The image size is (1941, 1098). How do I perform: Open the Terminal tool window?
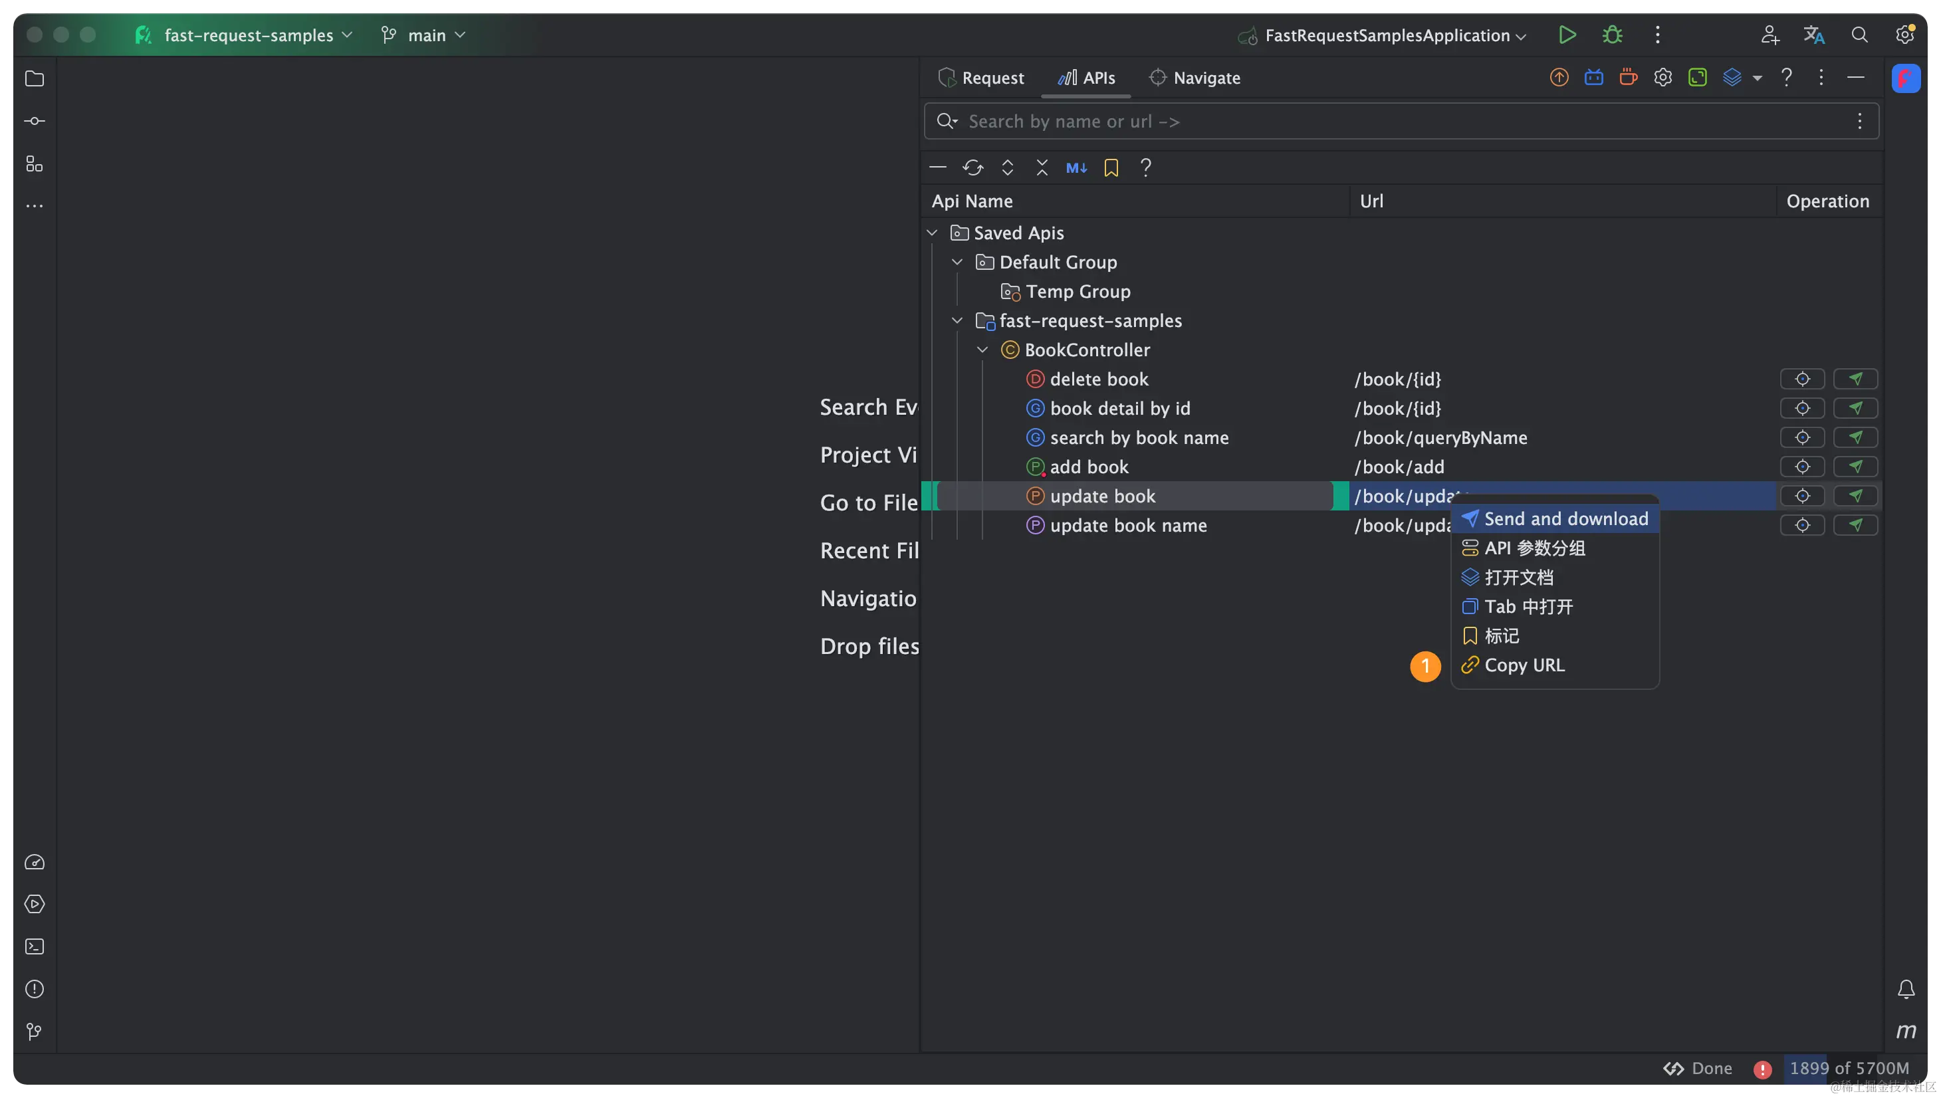[35, 946]
